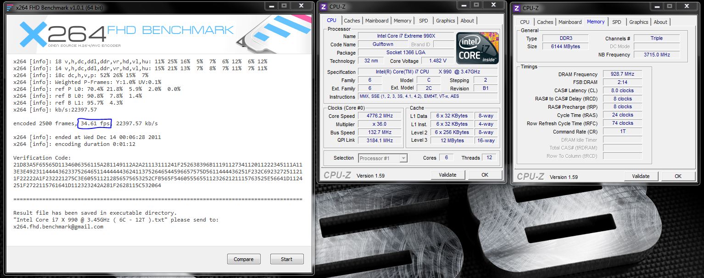Click the 'x264 [info]: kb/s:22397.57' log line

[x=55, y=110]
